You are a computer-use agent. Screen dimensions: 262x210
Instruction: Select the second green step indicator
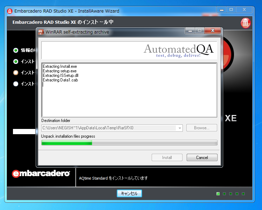coord(16,61)
